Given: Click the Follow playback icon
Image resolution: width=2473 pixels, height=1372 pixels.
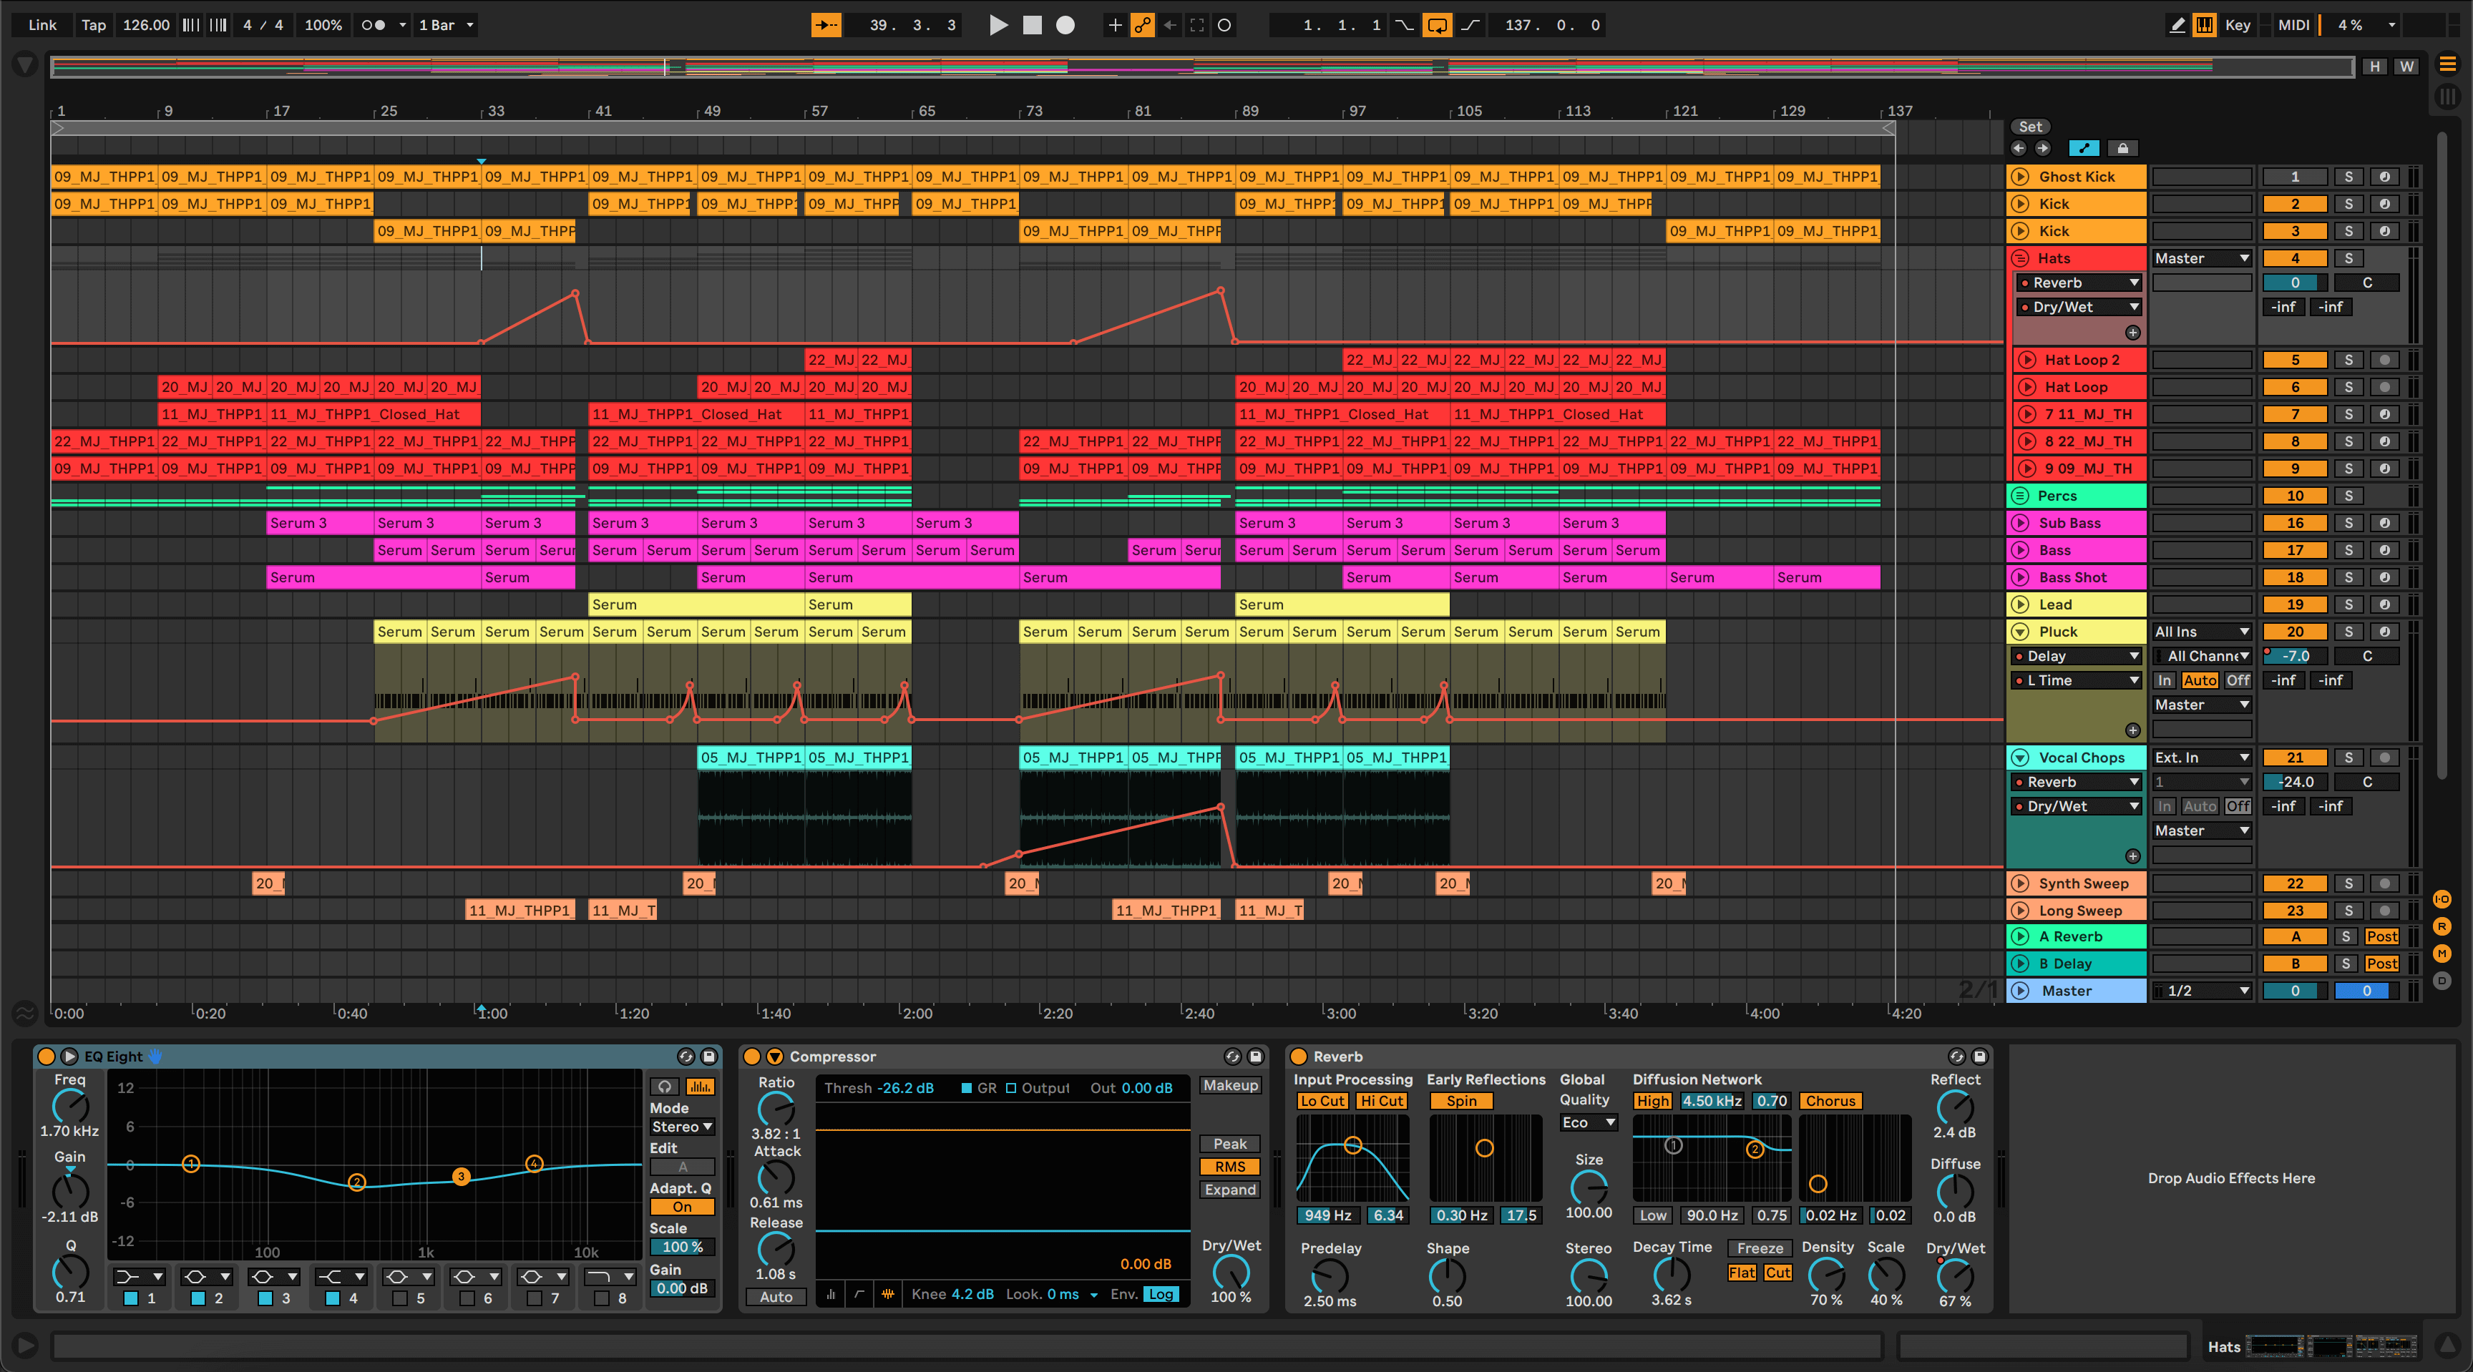Looking at the screenshot, I should [826, 25].
